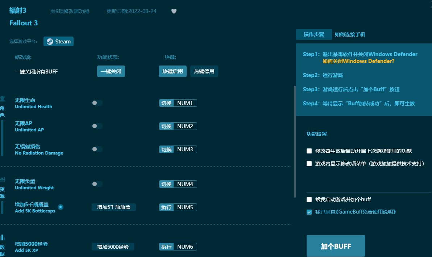Click NUM6 hotkey field for Add XP
Image resolution: width=432 pixels, height=257 pixels.
point(185,247)
